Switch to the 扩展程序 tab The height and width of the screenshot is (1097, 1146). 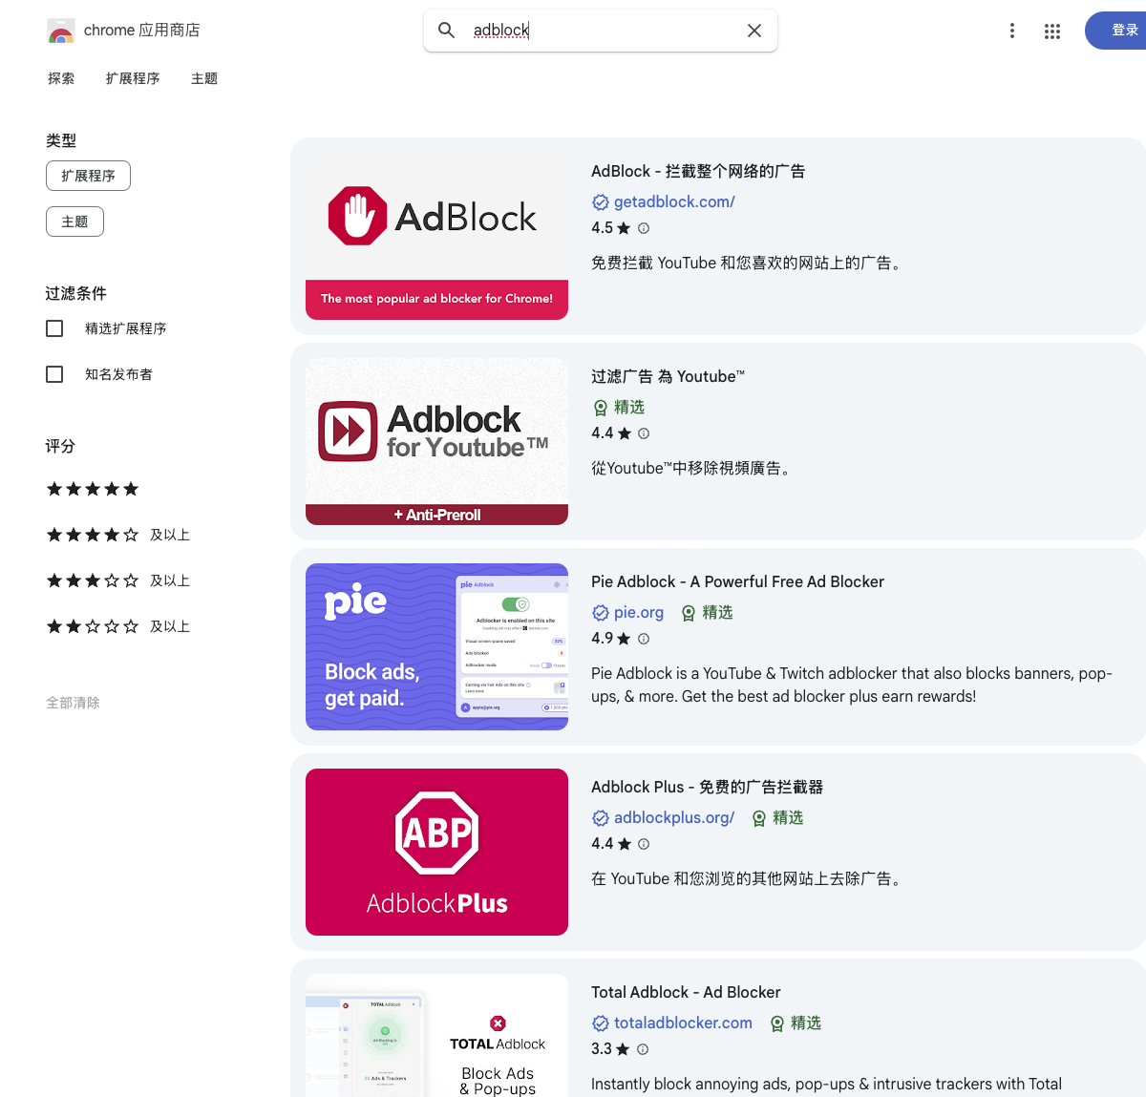coord(133,78)
